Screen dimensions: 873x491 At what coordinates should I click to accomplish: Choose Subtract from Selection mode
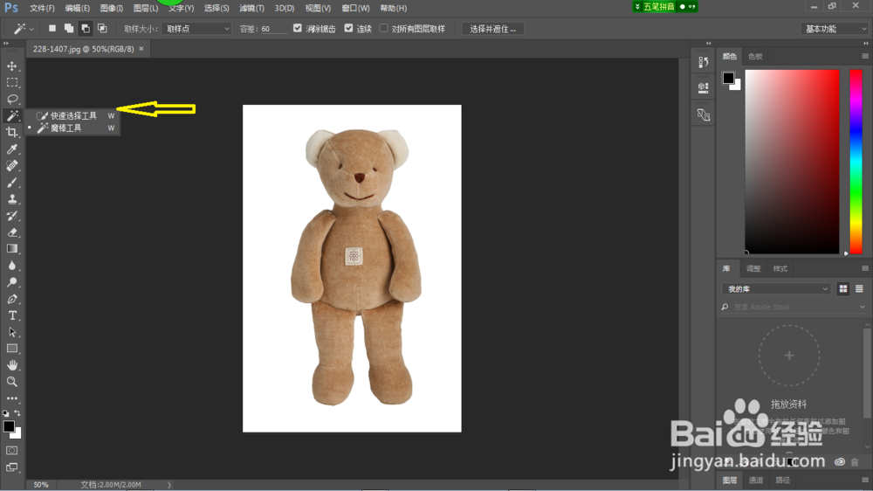[86, 29]
